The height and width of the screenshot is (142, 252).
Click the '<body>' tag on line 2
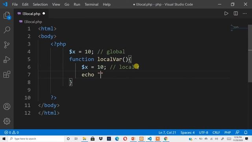pos(47,36)
